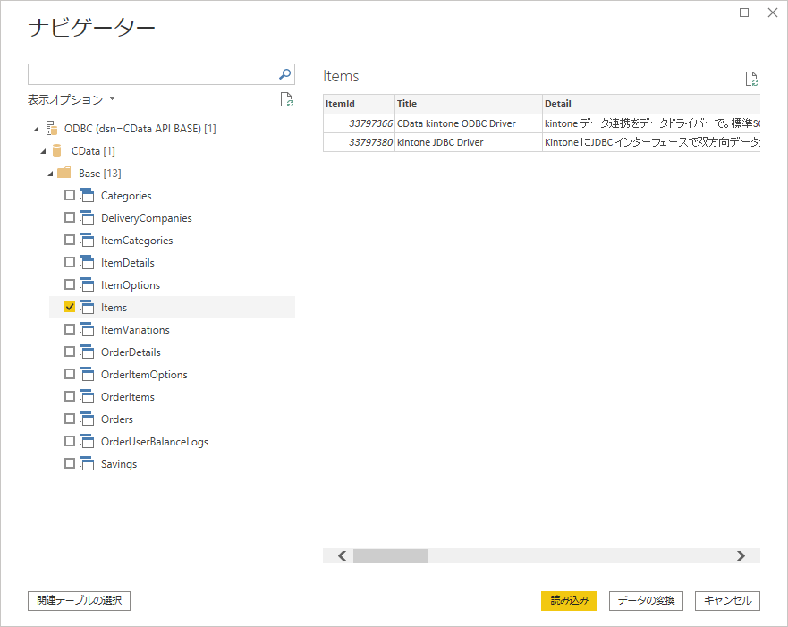
Task: Check the ItemCategories checkbox
Action: (x=70, y=240)
